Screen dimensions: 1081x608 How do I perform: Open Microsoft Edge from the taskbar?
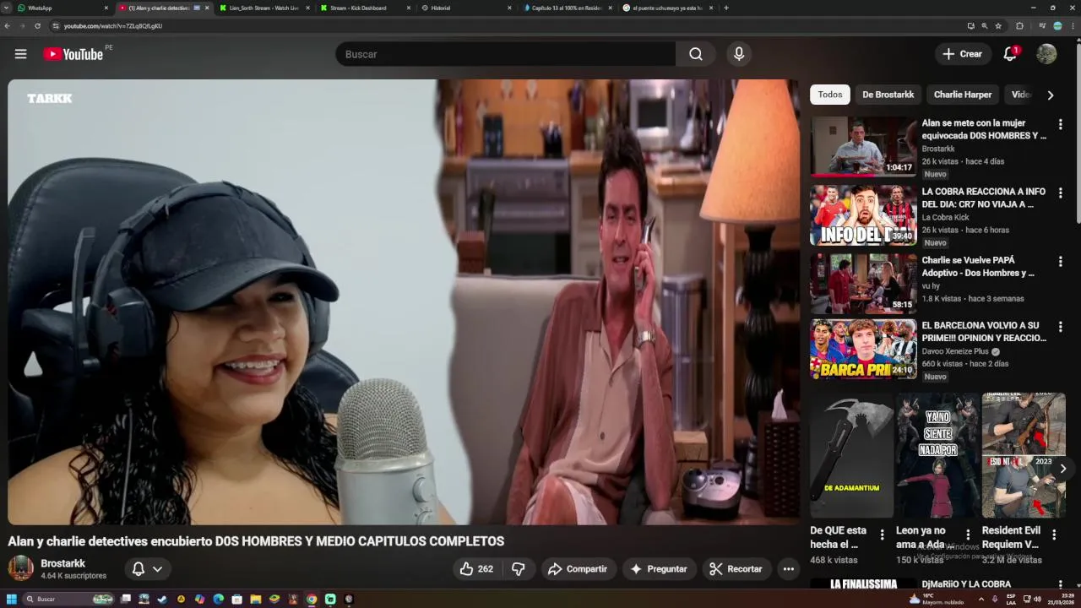[219, 599]
